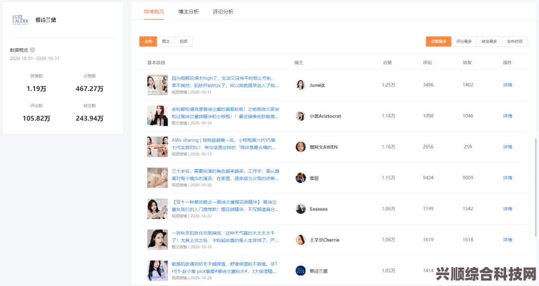The image size is (539, 286).
Task: Click the 点赞数 value 467.27万
Action: (x=89, y=89)
